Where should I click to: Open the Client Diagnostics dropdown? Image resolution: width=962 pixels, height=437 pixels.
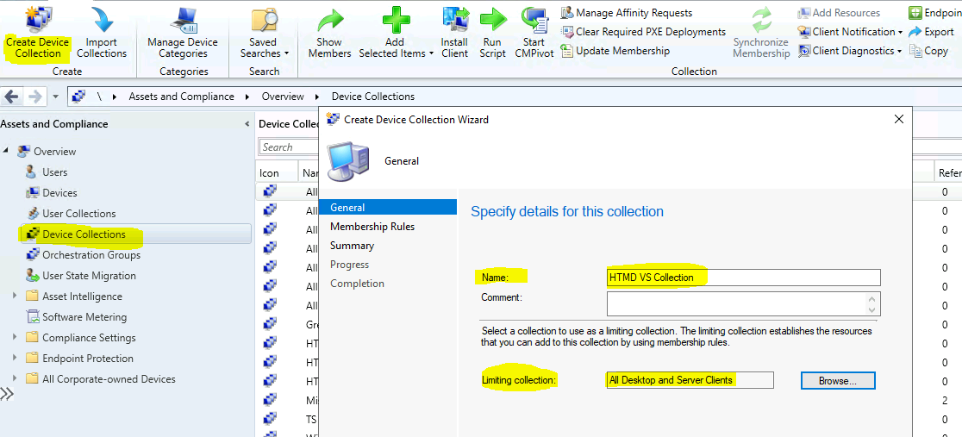850,51
